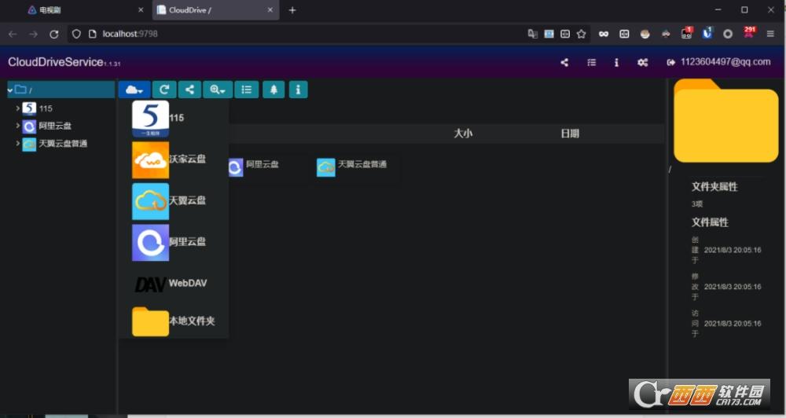
Task: Collapse the root folder tree node
Action: [x=9, y=90]
